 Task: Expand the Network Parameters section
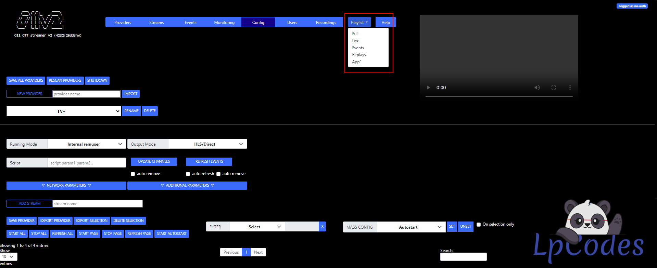(66, 185)
